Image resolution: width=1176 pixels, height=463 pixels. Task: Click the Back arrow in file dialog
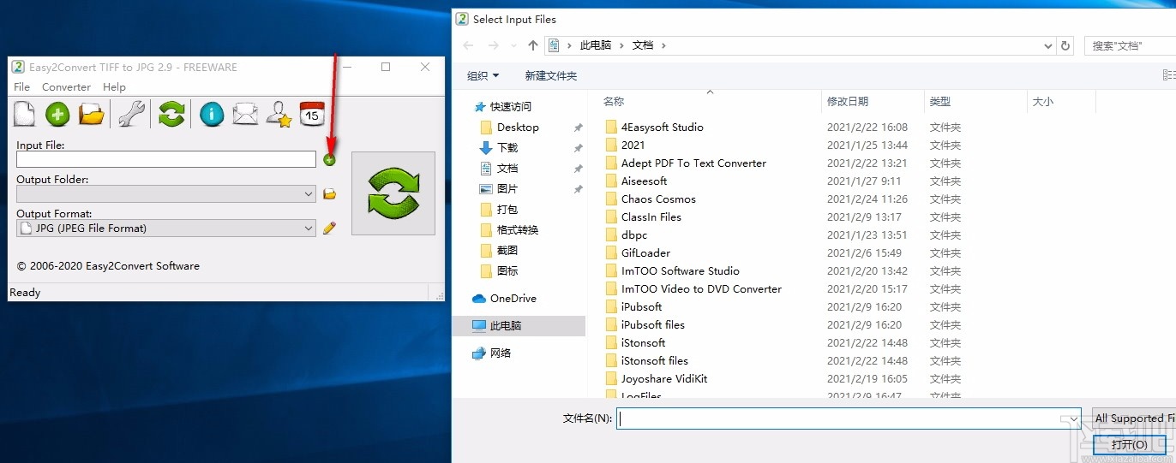pyautogui.click(x=468, y=45)
